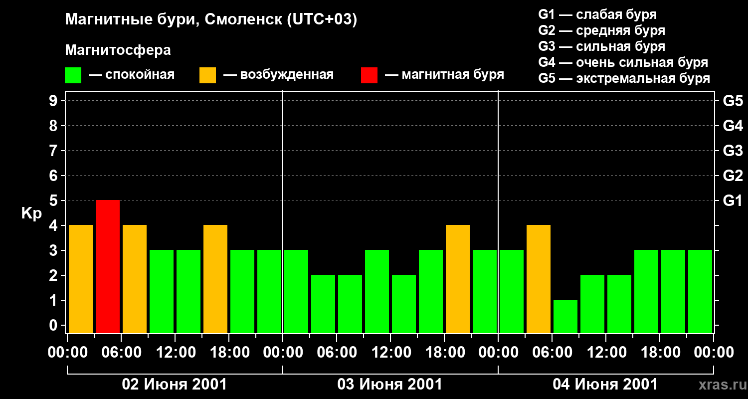Click the last green bar on 04 Июня

[x=700, y=291]
